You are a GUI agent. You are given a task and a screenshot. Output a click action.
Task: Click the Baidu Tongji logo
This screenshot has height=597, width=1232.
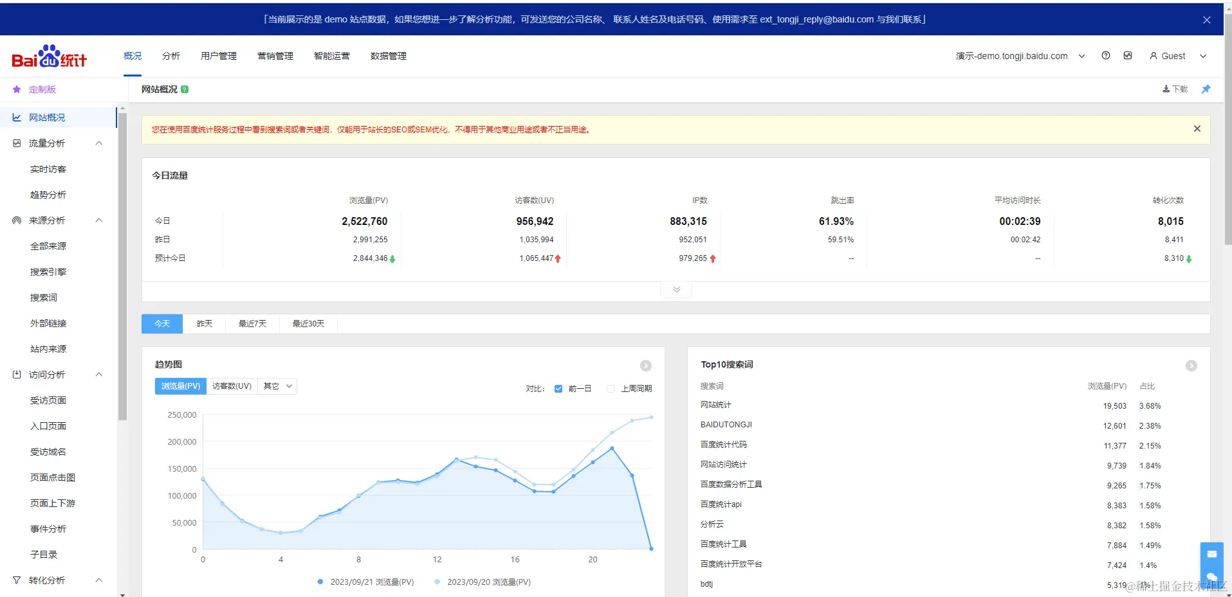pos(50,57)
